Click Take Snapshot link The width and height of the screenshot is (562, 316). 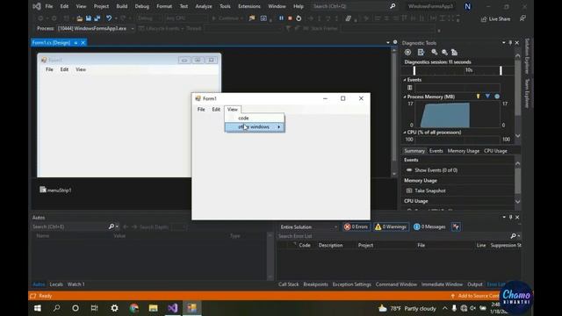(430, 190)
